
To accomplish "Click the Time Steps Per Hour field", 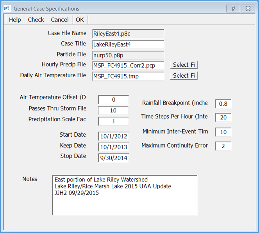I will pyautogui.click(x=223, y=117).
